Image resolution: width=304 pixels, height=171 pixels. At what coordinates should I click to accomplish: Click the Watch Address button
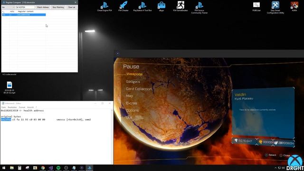pyautogui.click(x=43, y=8)
